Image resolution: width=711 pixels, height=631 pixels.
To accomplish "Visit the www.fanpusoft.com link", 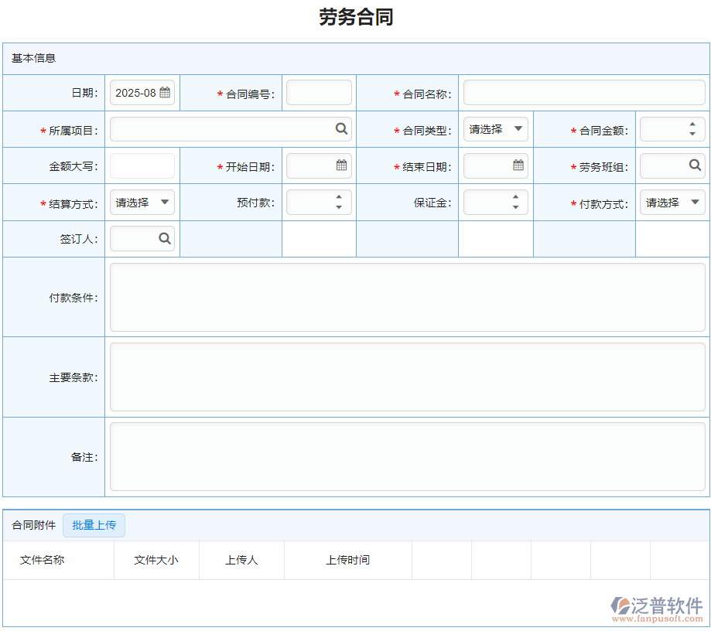I will pyautogui.click(x=657, y=618).
